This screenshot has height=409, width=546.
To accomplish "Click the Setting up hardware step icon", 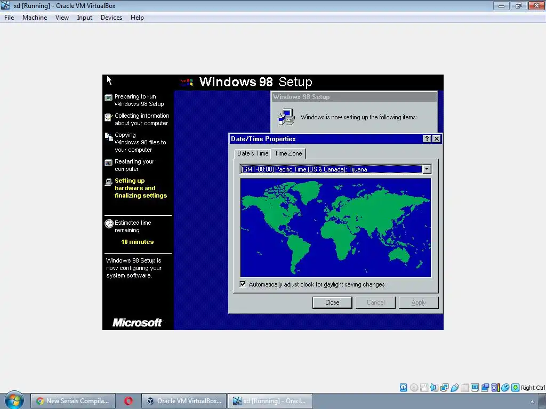I will click(109, 182).
